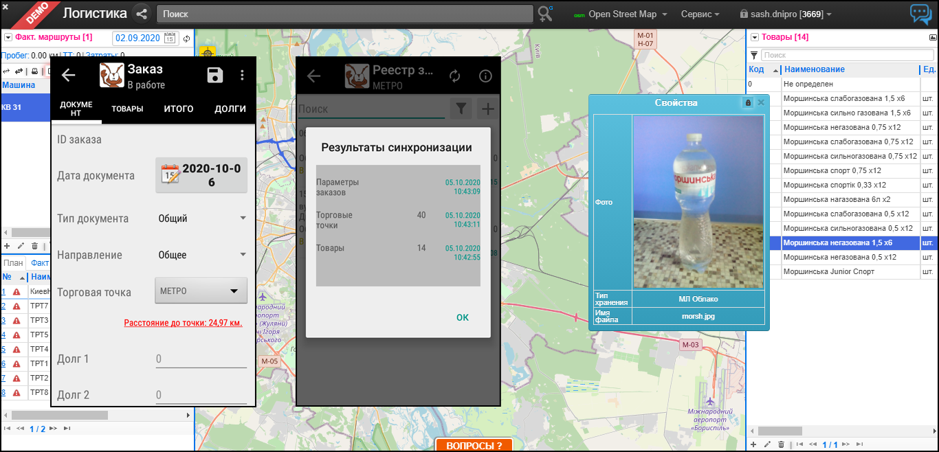This screenshot has height=452, width=939.
Task: Open the Заказ three-dot overflow menu
Action: [242, 76]
